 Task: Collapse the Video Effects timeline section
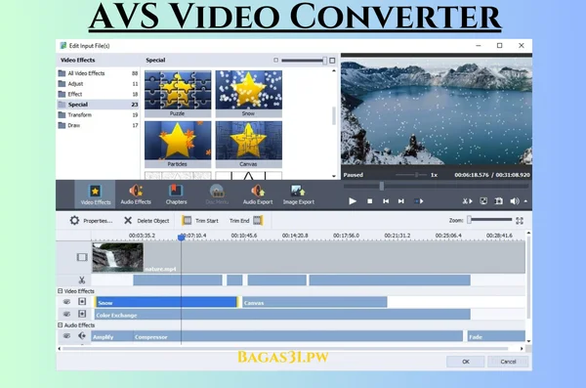61,290
